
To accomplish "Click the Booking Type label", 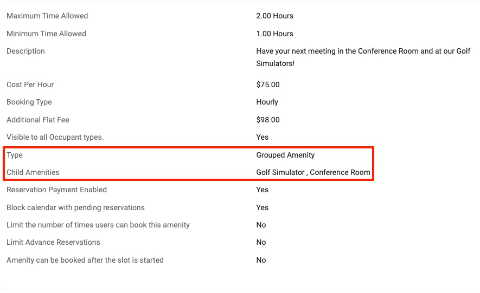I will point(29,102).
